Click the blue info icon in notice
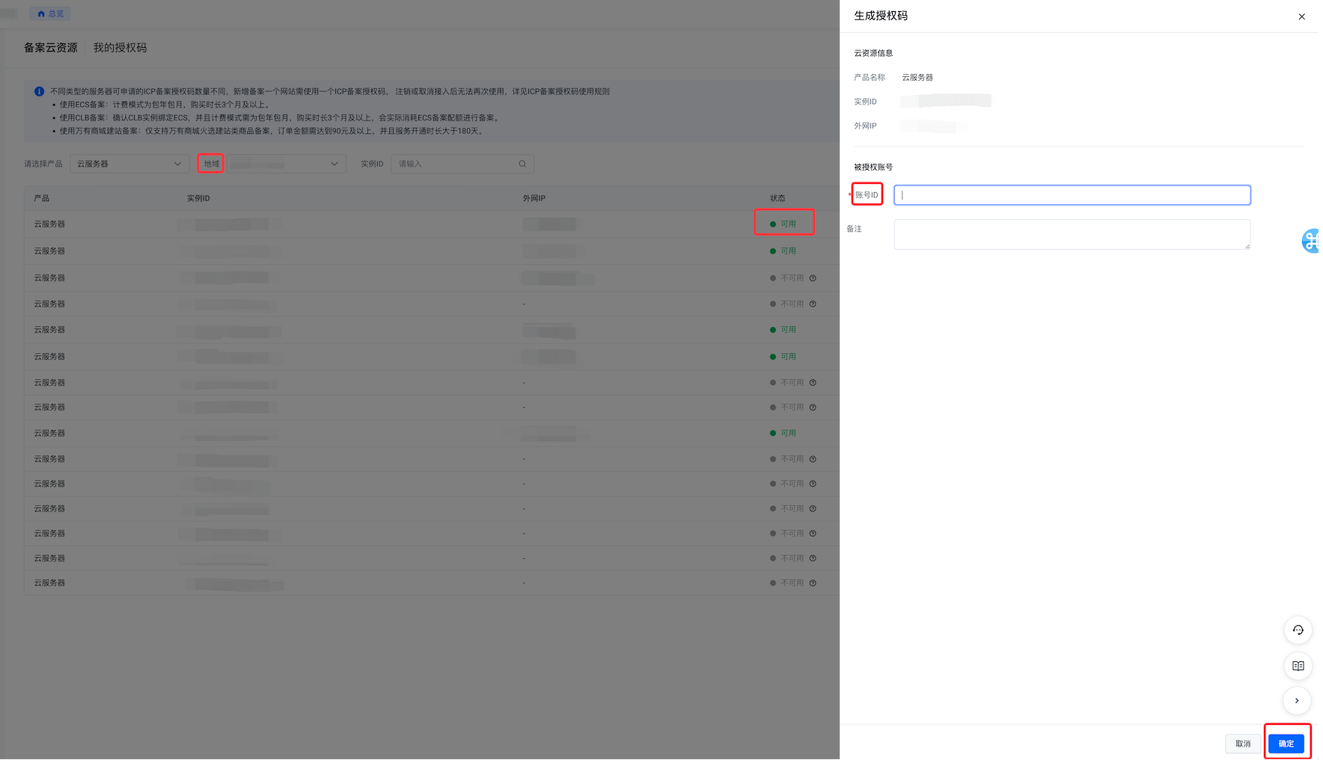The width and height of the screenshot is (1323, 760). 39,91
